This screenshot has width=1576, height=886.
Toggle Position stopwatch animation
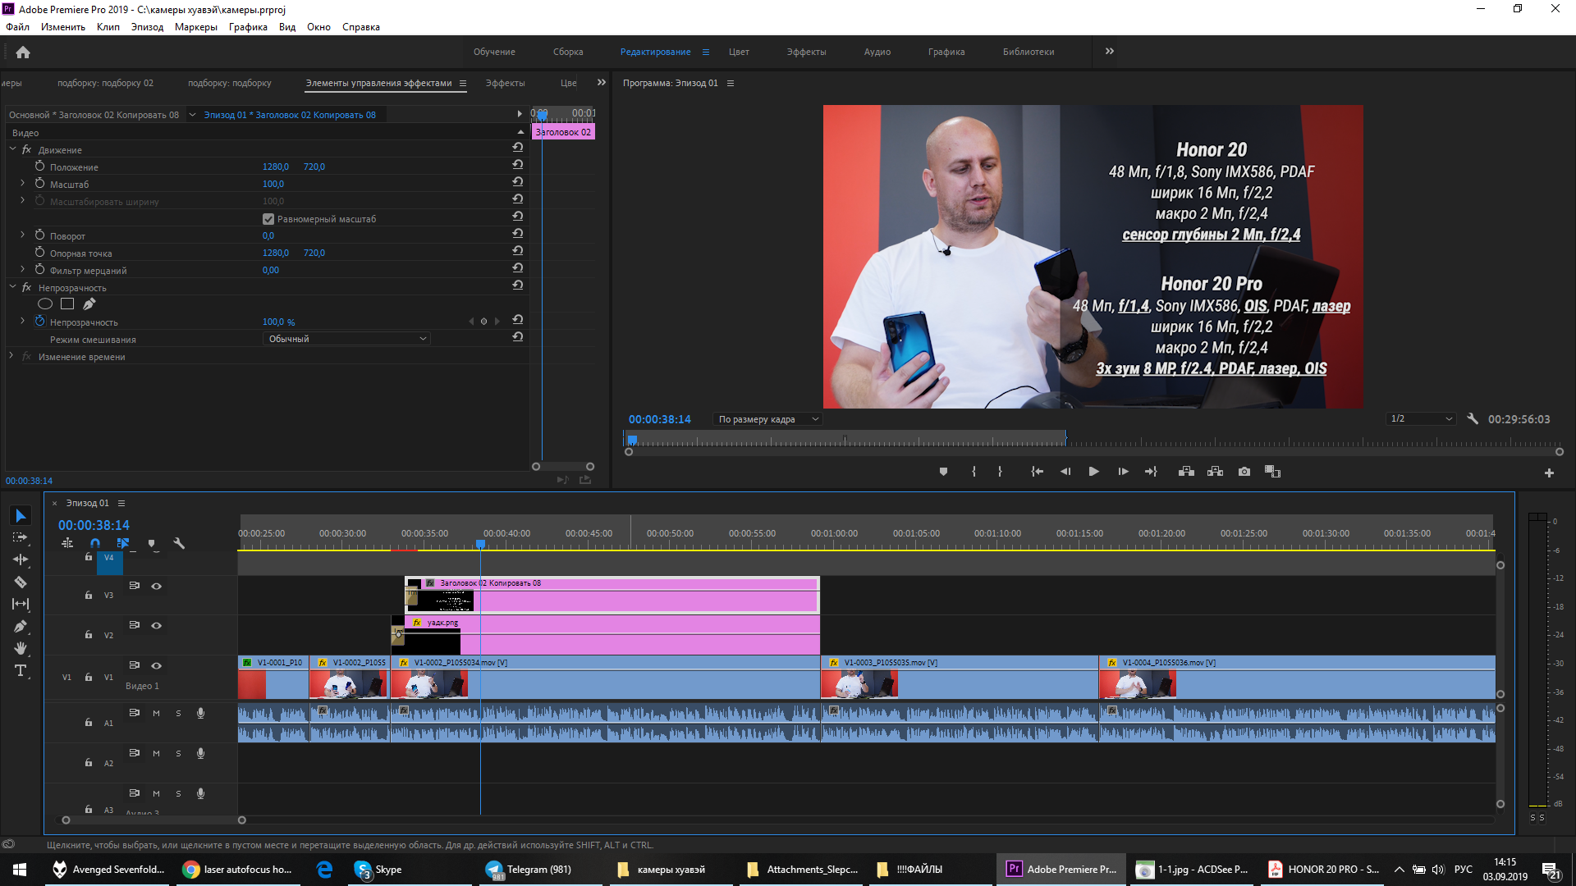click(39, 167)
